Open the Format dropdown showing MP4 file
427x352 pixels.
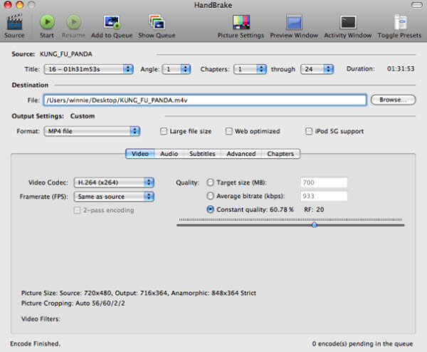pyautogui.click(x=92, y=131)
